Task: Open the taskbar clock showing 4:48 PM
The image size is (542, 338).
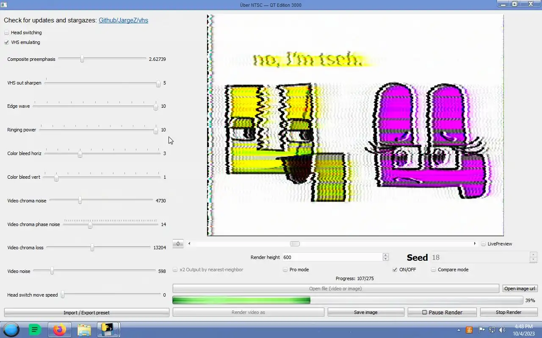Action: coord(524,330)
